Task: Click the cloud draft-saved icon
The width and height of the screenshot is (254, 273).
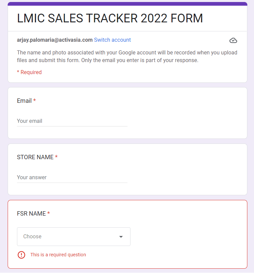Action: (233, 40)
